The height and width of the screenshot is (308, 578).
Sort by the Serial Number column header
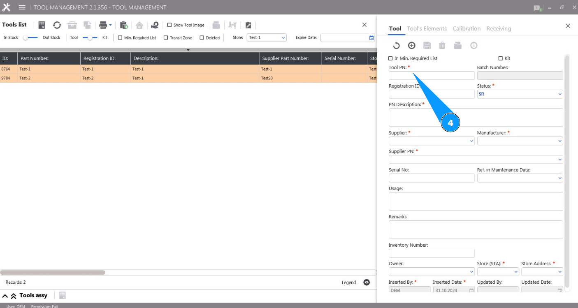pyautogui.click(x=344, y=58)
